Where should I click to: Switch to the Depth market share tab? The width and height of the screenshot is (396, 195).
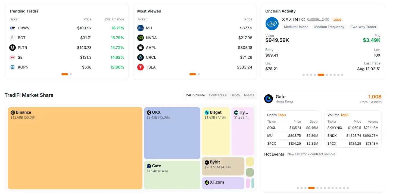(235, 95)
